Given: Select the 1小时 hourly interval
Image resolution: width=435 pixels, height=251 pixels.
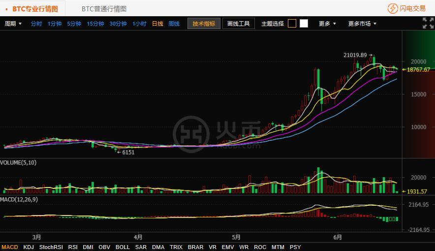Looking at the screenshot, I should coord(139,24).
